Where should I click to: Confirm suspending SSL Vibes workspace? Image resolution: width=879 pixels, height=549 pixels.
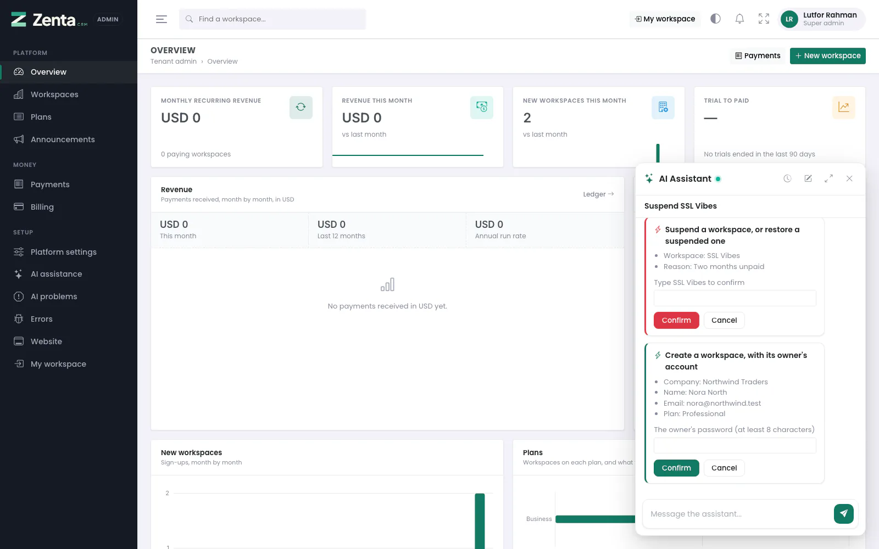point(676,321)
